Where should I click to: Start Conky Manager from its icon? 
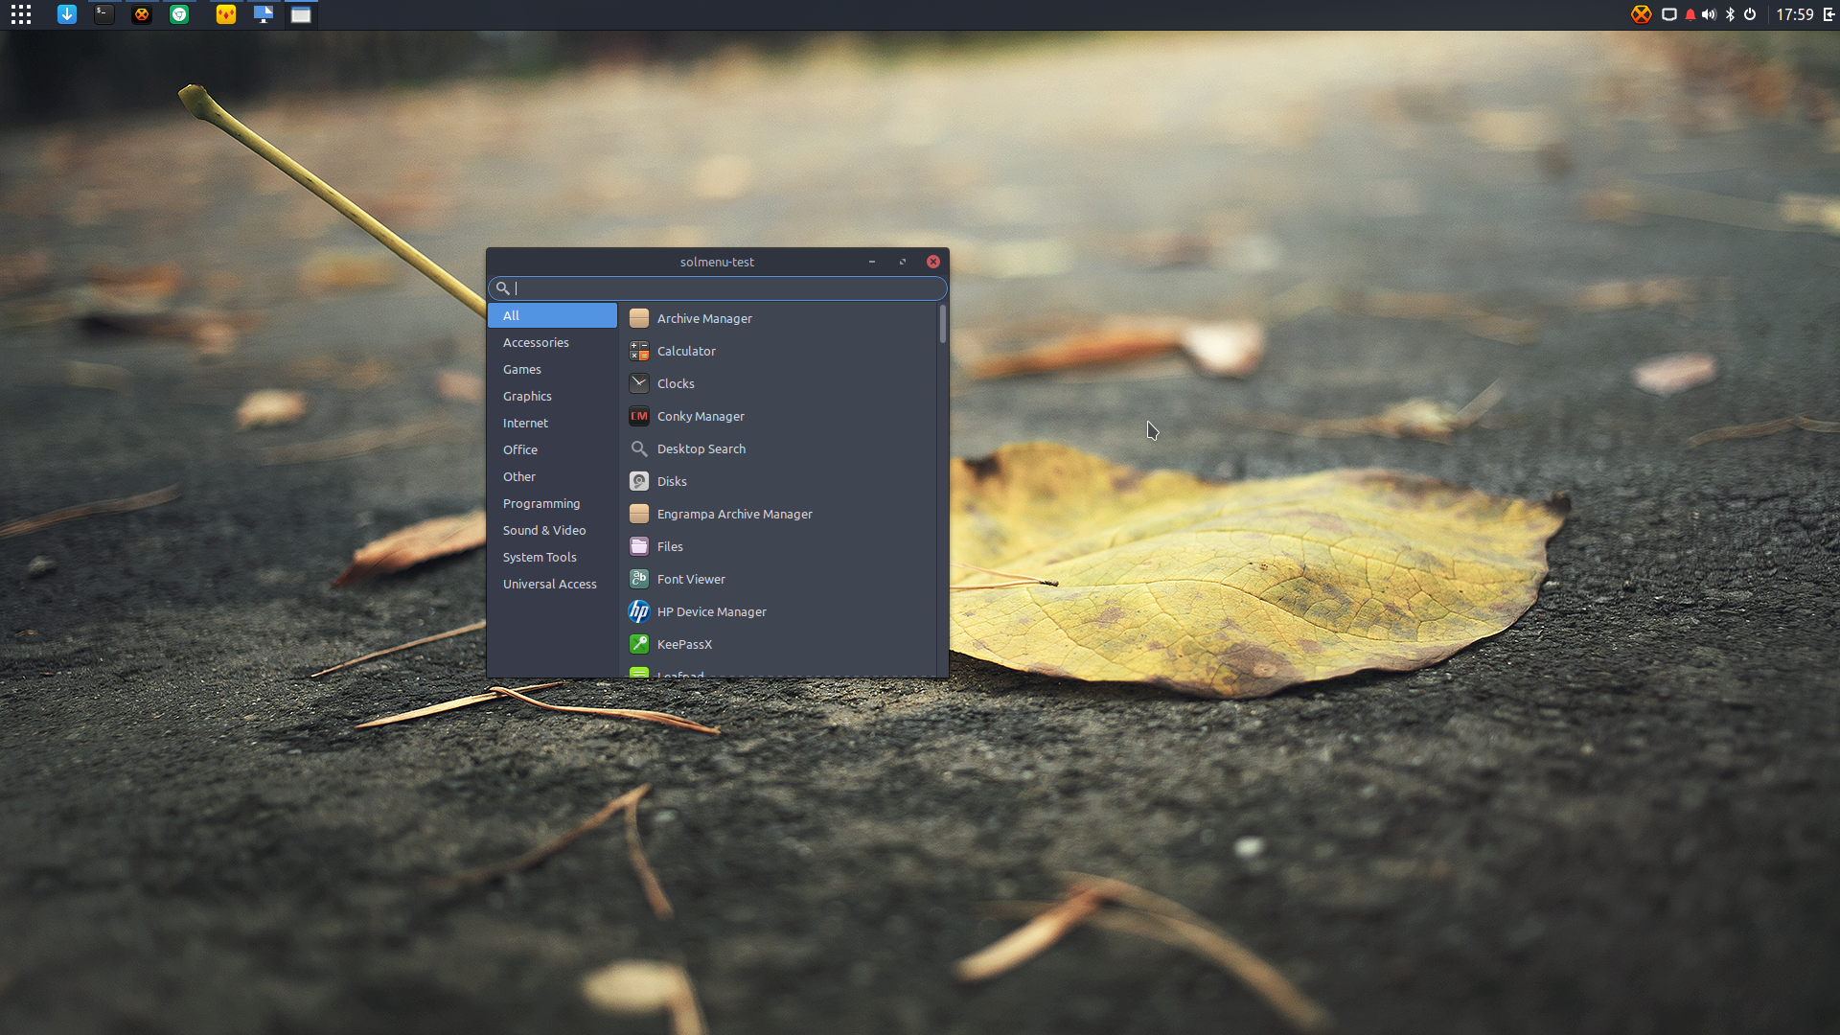click(639, 416)
